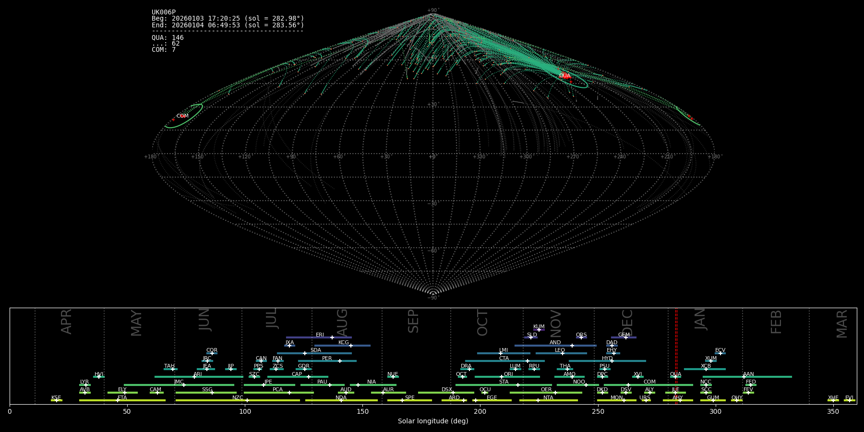Click the 'QUA: 146' count entry
The height and width of the screenshot is (432, 864).
(168, 37)
